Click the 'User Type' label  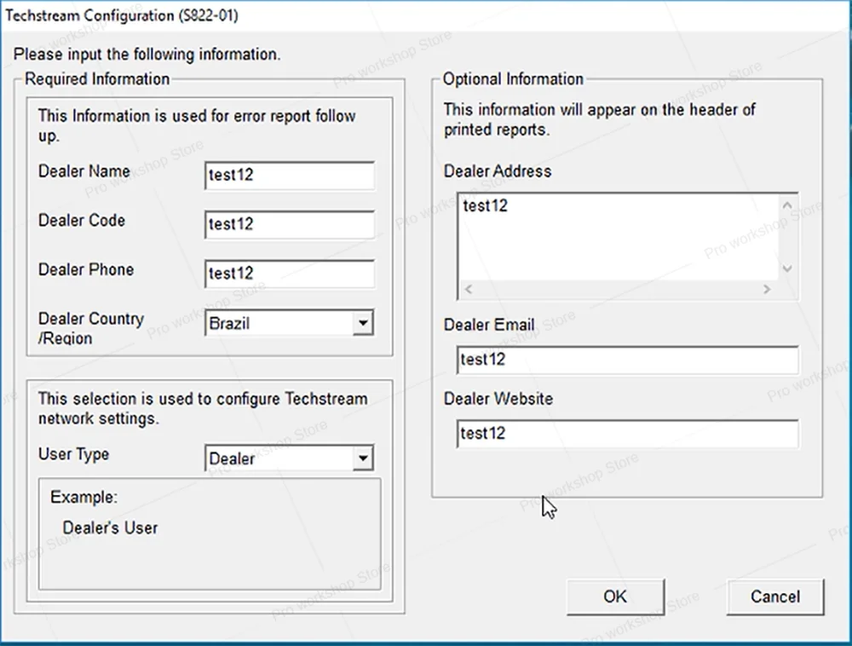pos(74,454)
